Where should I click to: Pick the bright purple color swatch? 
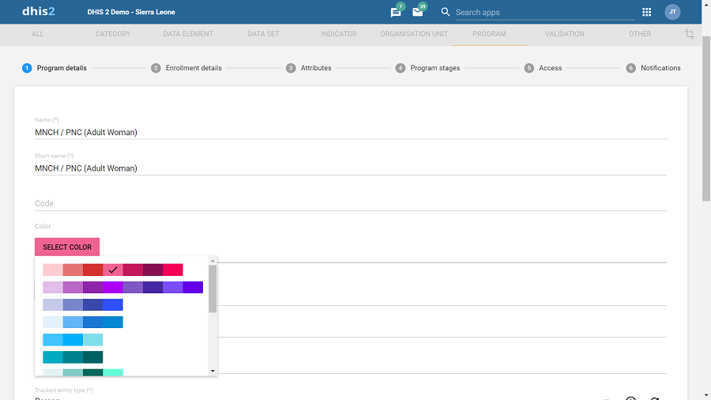[x=113, y=287]
